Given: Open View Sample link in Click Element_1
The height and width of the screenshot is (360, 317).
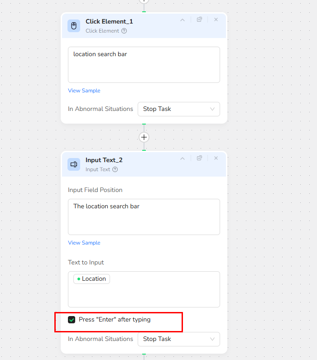Looking at the screenshot, I should click(84, 91).
